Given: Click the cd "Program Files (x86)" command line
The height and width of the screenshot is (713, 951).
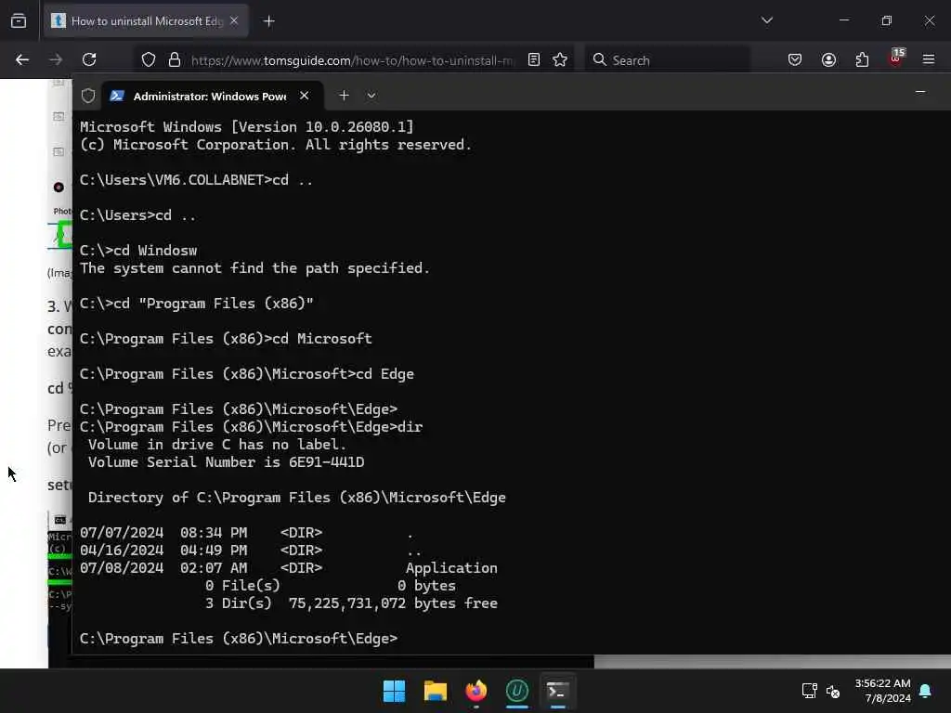Looking at the screenshot, I should [197, 304].
